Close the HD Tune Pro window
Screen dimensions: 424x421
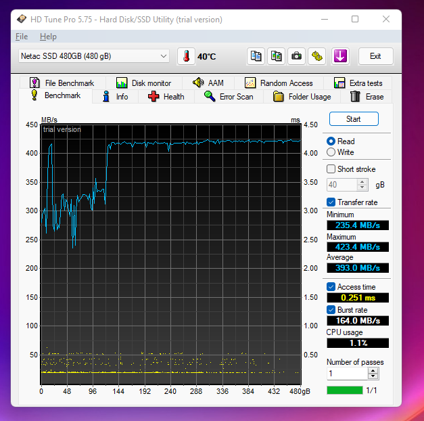pyautogui.click(x=386, y=19)
